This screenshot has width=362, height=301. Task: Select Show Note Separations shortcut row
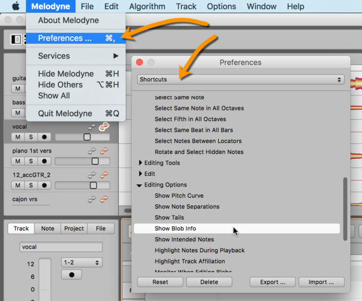pyautogui.click(x=237, y=207)
